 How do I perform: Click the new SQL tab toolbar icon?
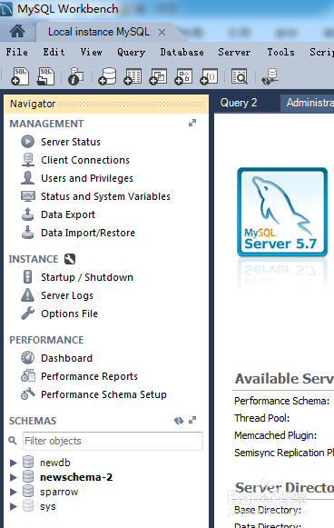(20, 75)
